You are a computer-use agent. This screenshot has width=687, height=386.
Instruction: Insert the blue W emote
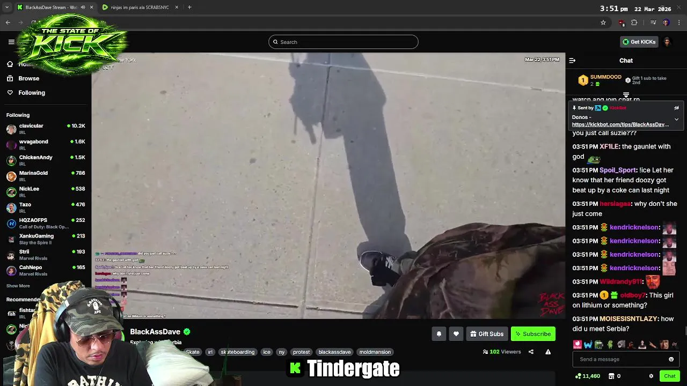click(588, 345)
